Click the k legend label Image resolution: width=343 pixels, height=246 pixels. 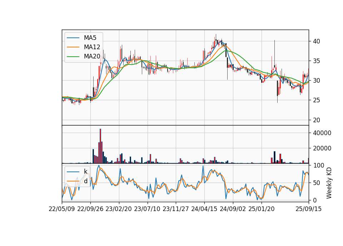click(x=85, y=171)
